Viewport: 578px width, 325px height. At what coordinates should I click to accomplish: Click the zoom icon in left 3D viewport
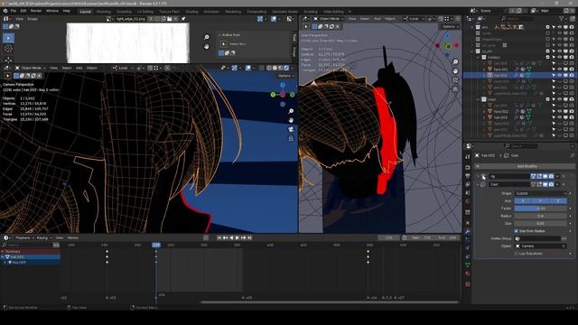(291, 111)
